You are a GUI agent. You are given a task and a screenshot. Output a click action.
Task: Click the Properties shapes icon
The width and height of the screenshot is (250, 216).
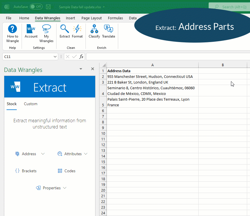[x=38, y=188]
